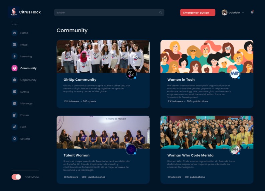This screenshot has height=191, width=265.
Task: Click the Setting gear icon
Action: (x=14, y=139)
